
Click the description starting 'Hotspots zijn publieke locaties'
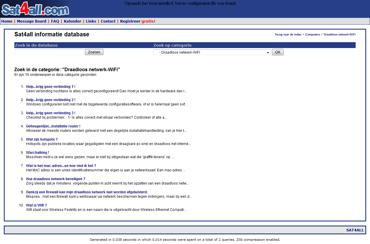click(x=108, y=144)
